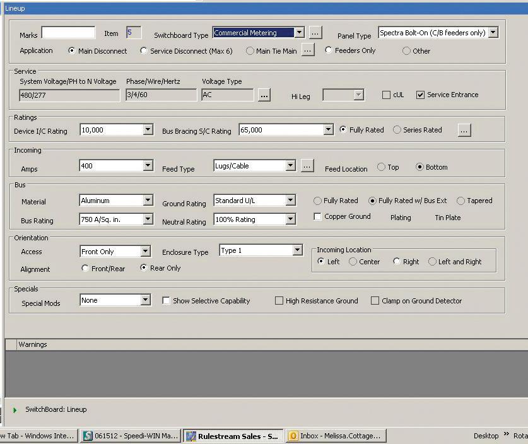Click the Desktop toolbar in taskbar
The width and height of the screenshot is (528, 444).
coord(486,436)
